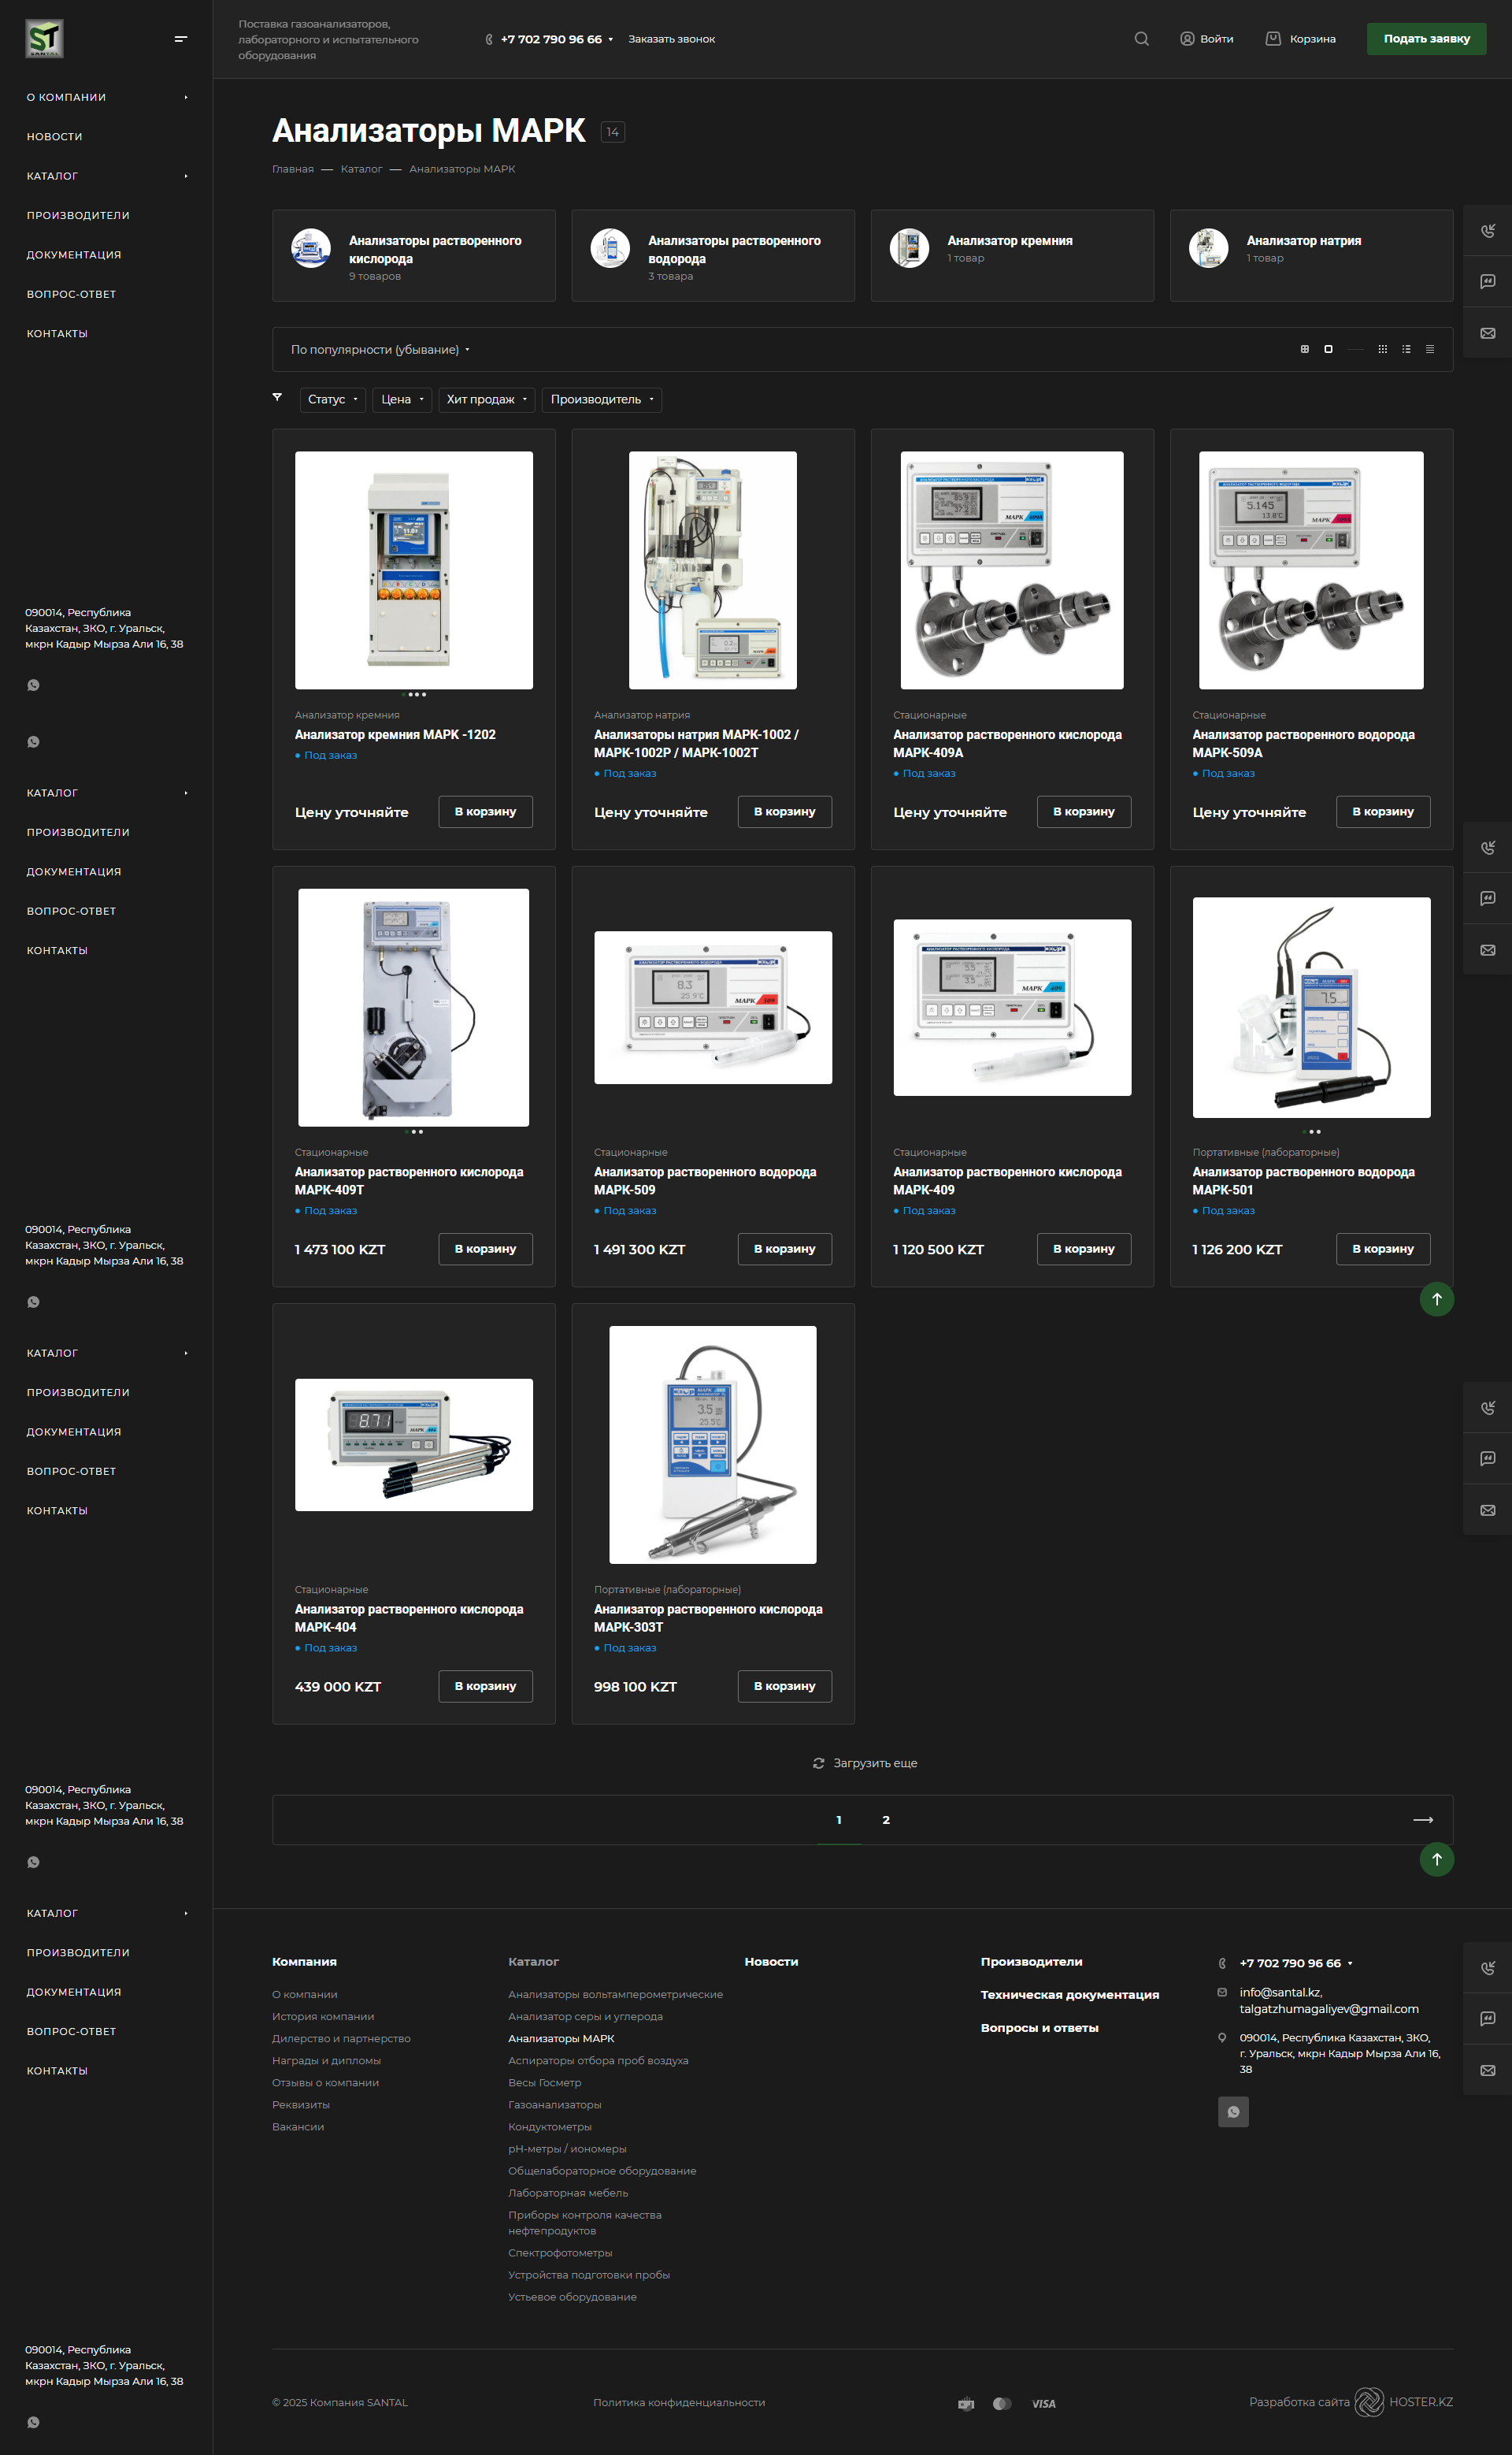The width and height of the screenshot is (1512, 2455).
Task: Collapse the sidebar with the hamburger icon
Action: [181, 39]
